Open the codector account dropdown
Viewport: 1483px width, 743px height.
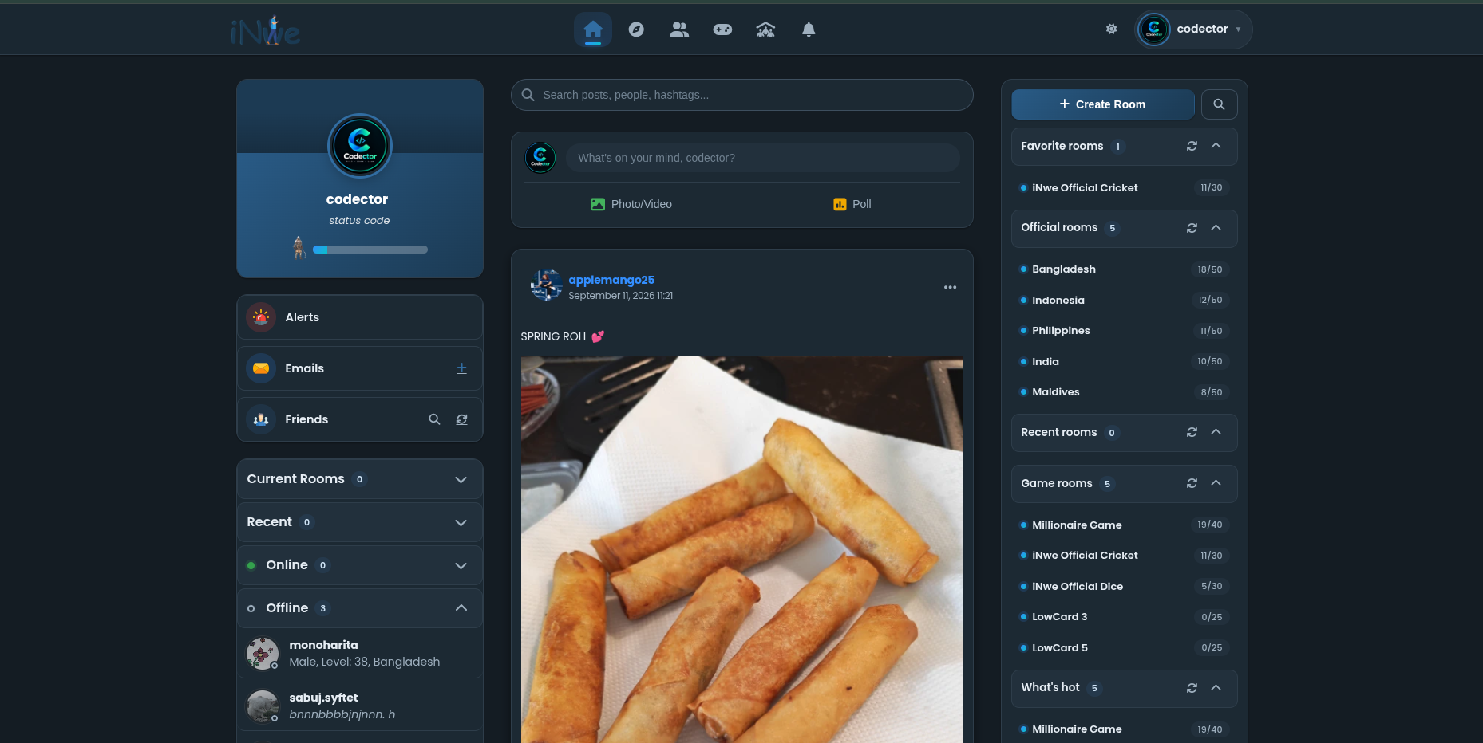click(x=1193, y=29)
